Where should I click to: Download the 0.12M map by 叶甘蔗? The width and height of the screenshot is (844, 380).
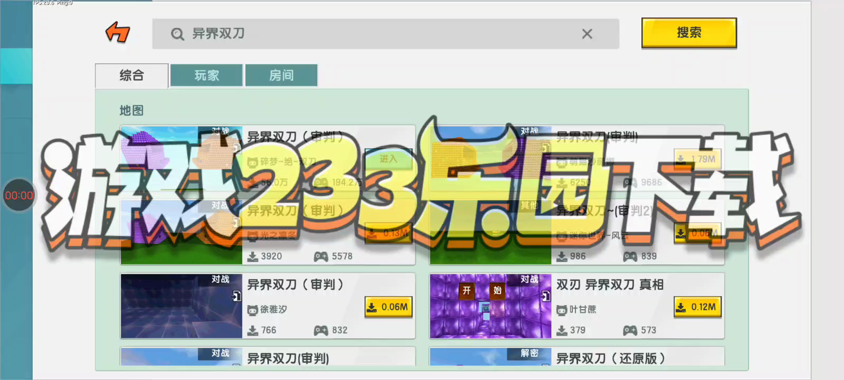click(697, 307)
